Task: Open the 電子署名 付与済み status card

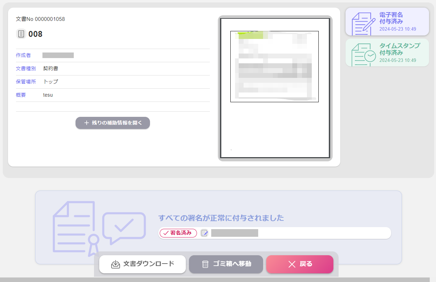Action: click(387, 22)
